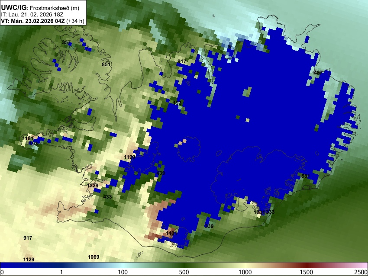The image size is (368, 276).
Task: Click the color scale label "100"
Action: tap(123, 272)
